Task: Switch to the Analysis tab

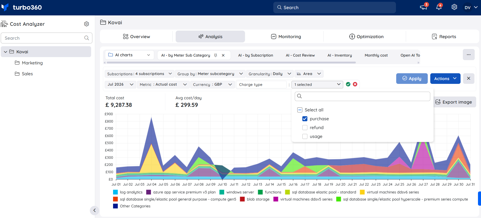Action: click(x=210, y=37)
